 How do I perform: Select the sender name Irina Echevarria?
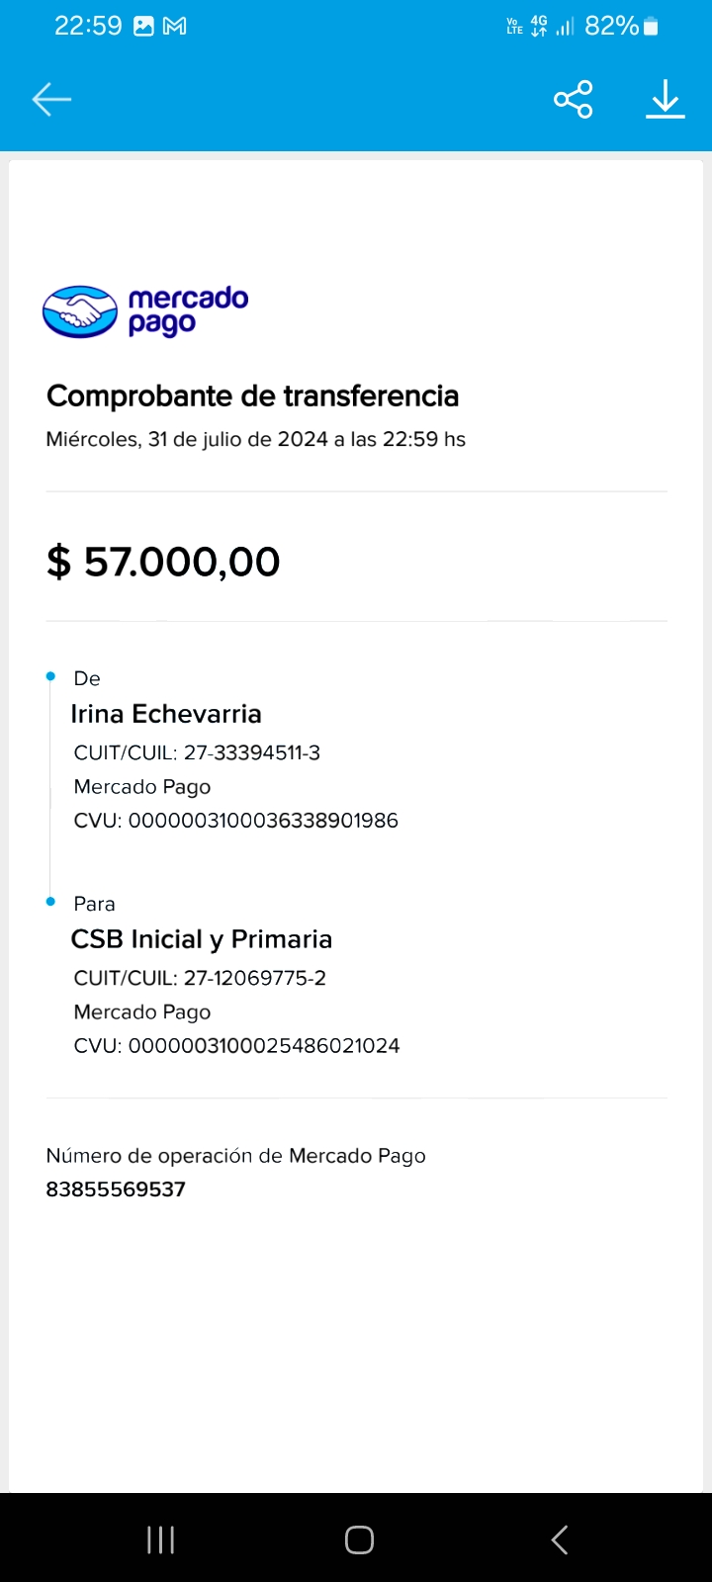tap(166, 714)
